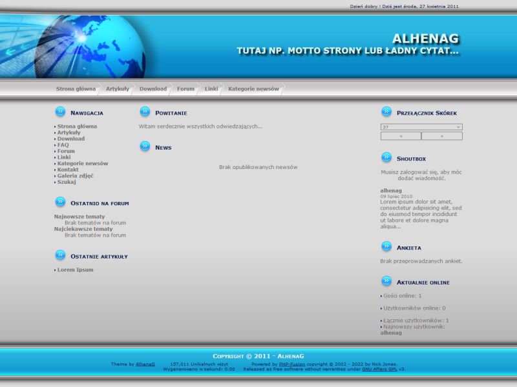
Task: Open the Lorem Ipsum article link
Action: click(x=75, y=270)
